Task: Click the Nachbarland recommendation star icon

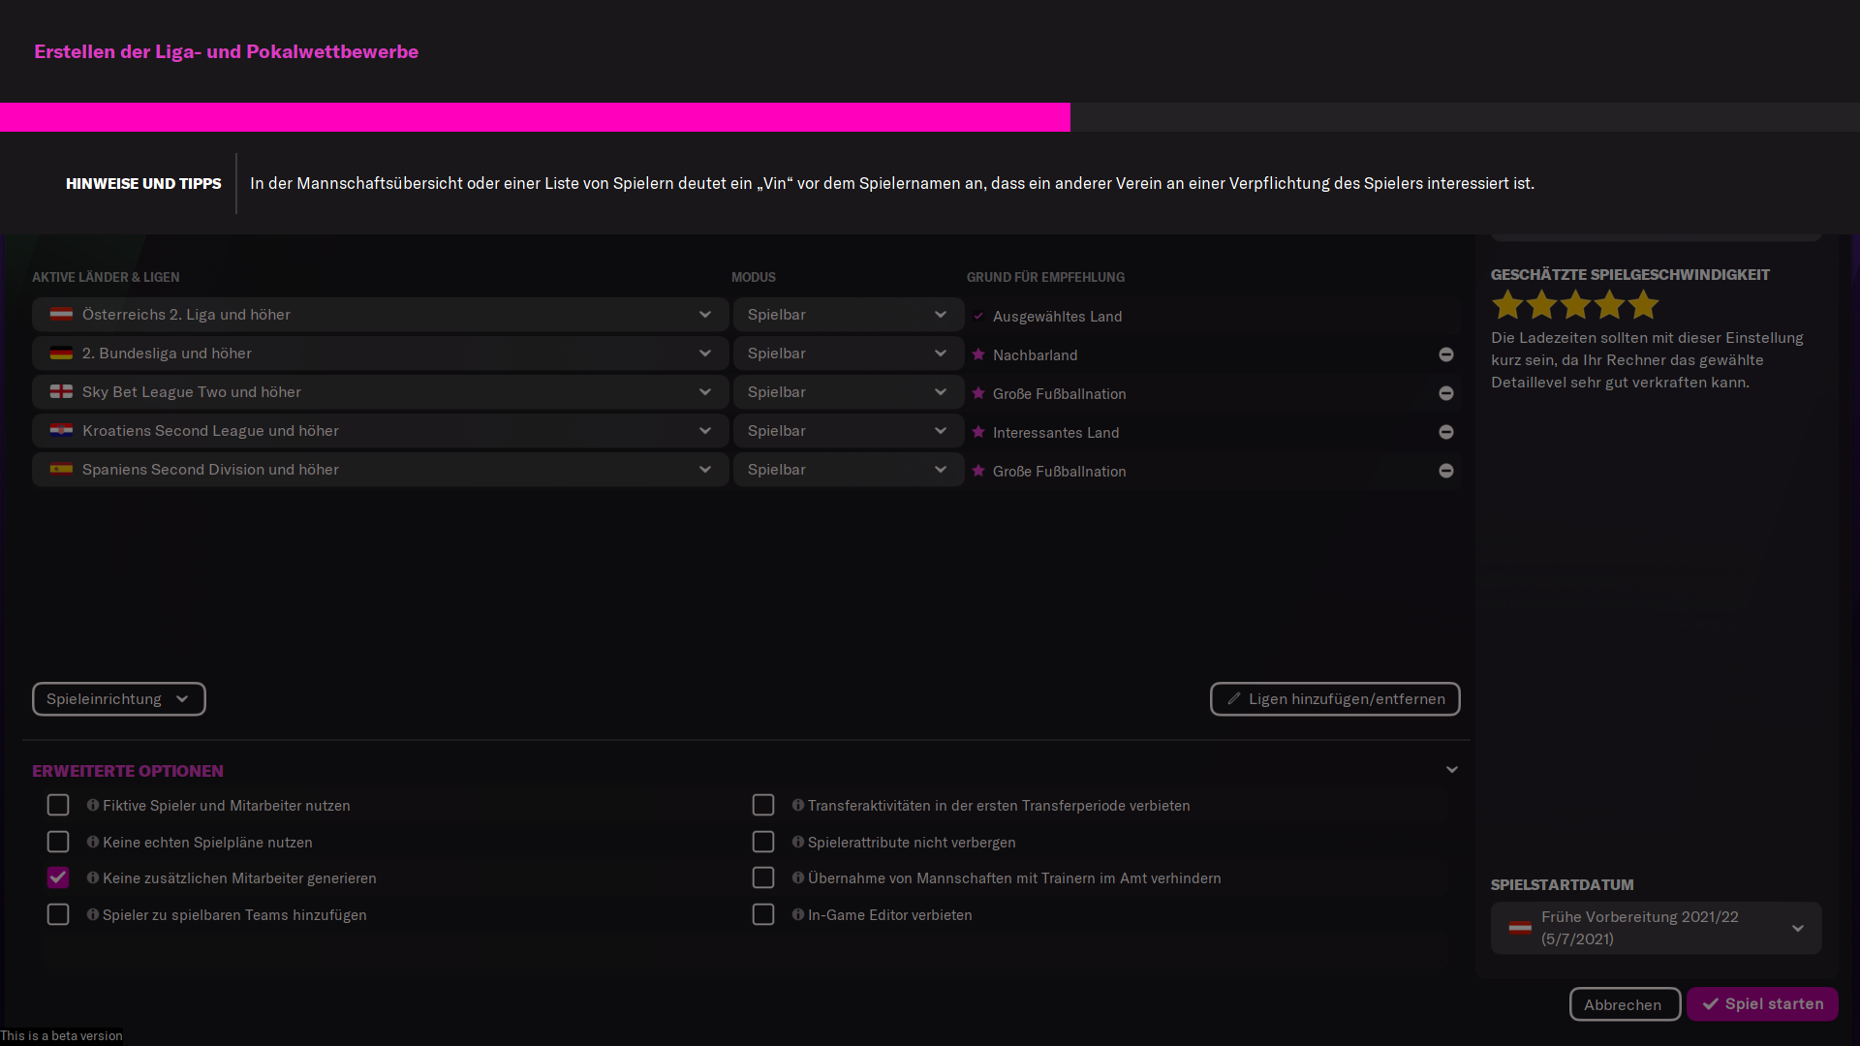Action: pyautogui.click(x=978, y=354)
